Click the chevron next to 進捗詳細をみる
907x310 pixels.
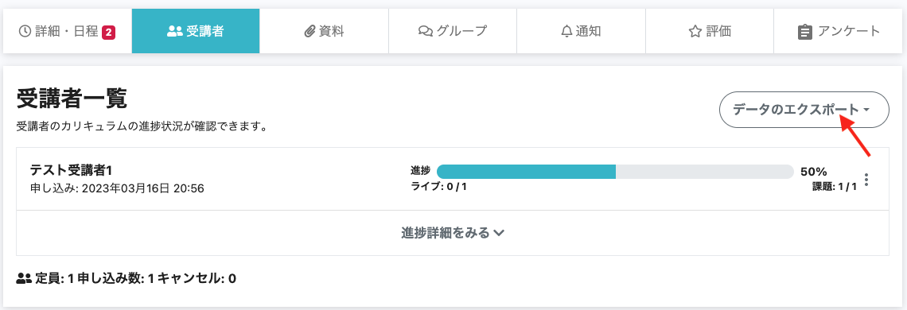pos(499,232)
